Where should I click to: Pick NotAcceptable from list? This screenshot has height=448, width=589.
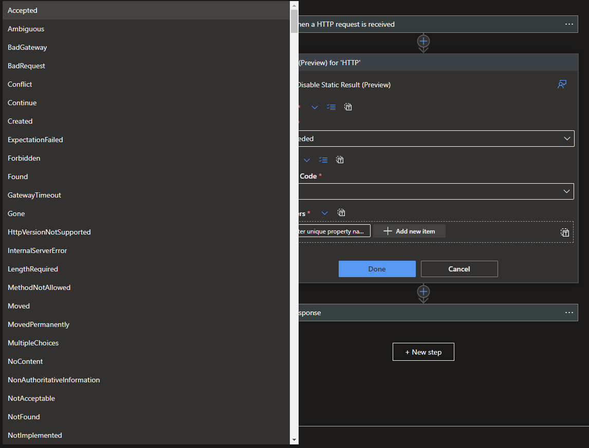click(146, 398)
